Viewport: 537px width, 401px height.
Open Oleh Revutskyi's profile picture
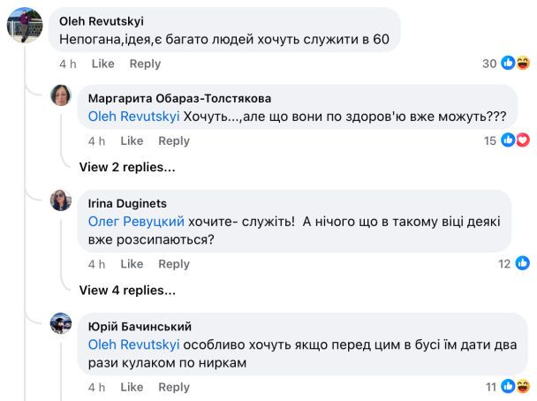tap(24, 25)
